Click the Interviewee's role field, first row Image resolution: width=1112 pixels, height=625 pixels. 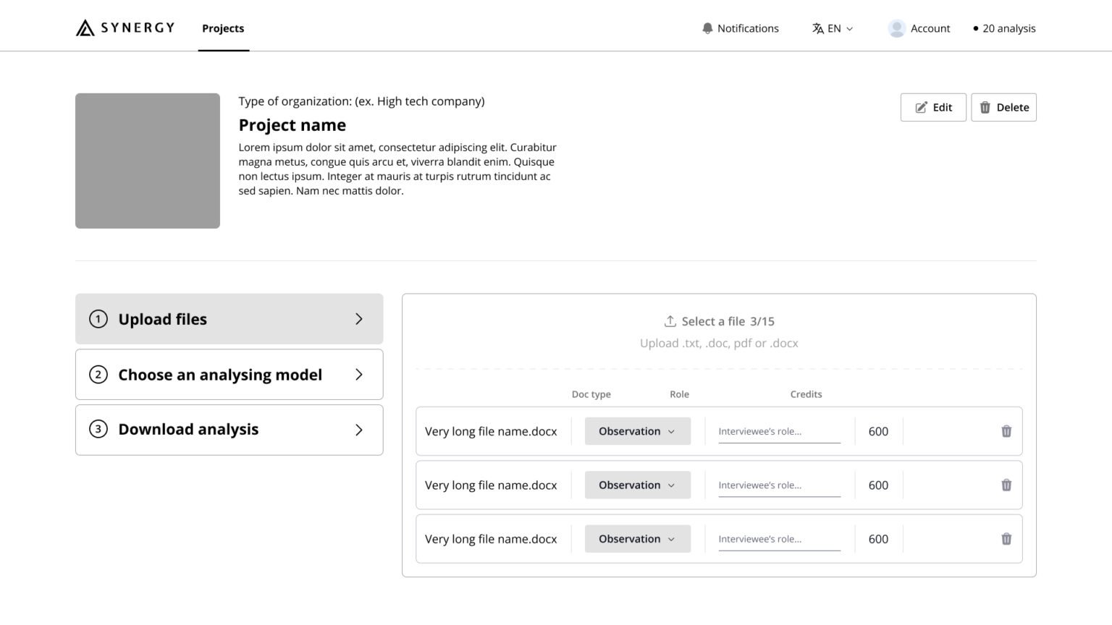click(x=778, y=431)
